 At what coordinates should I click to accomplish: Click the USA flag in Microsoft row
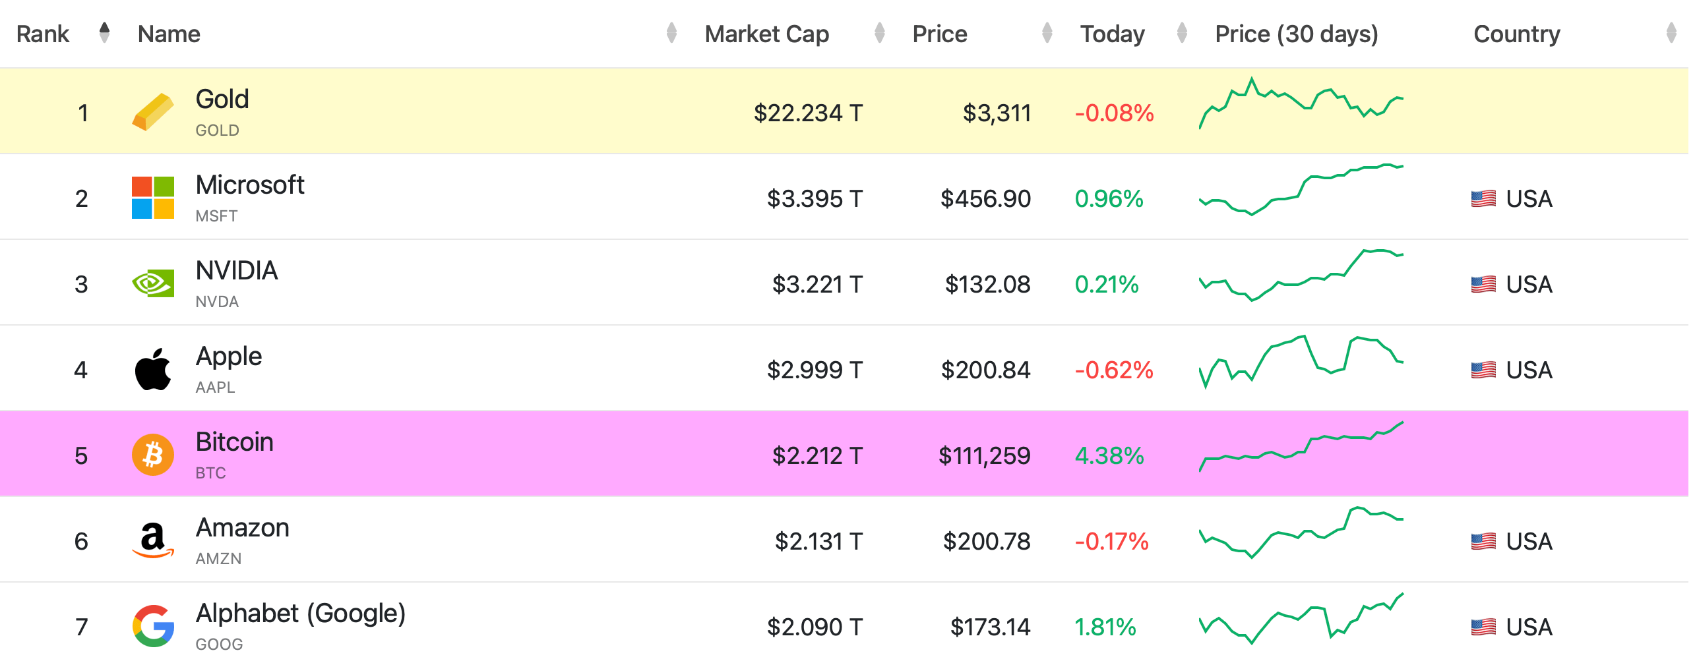[1483, 198]
